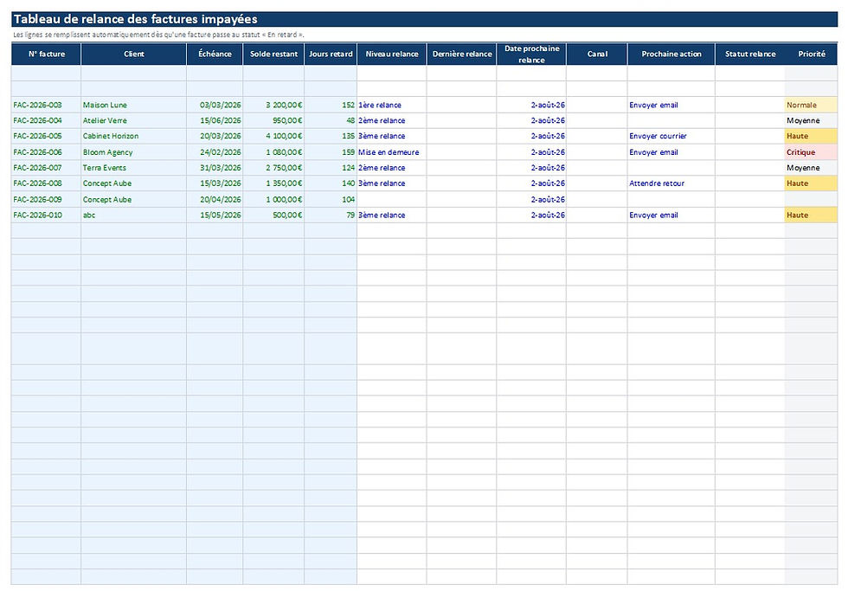Click 'Moyenne' priority for Terra Events
The width and height of the screenshot is (848, 591).
[812, 168]
